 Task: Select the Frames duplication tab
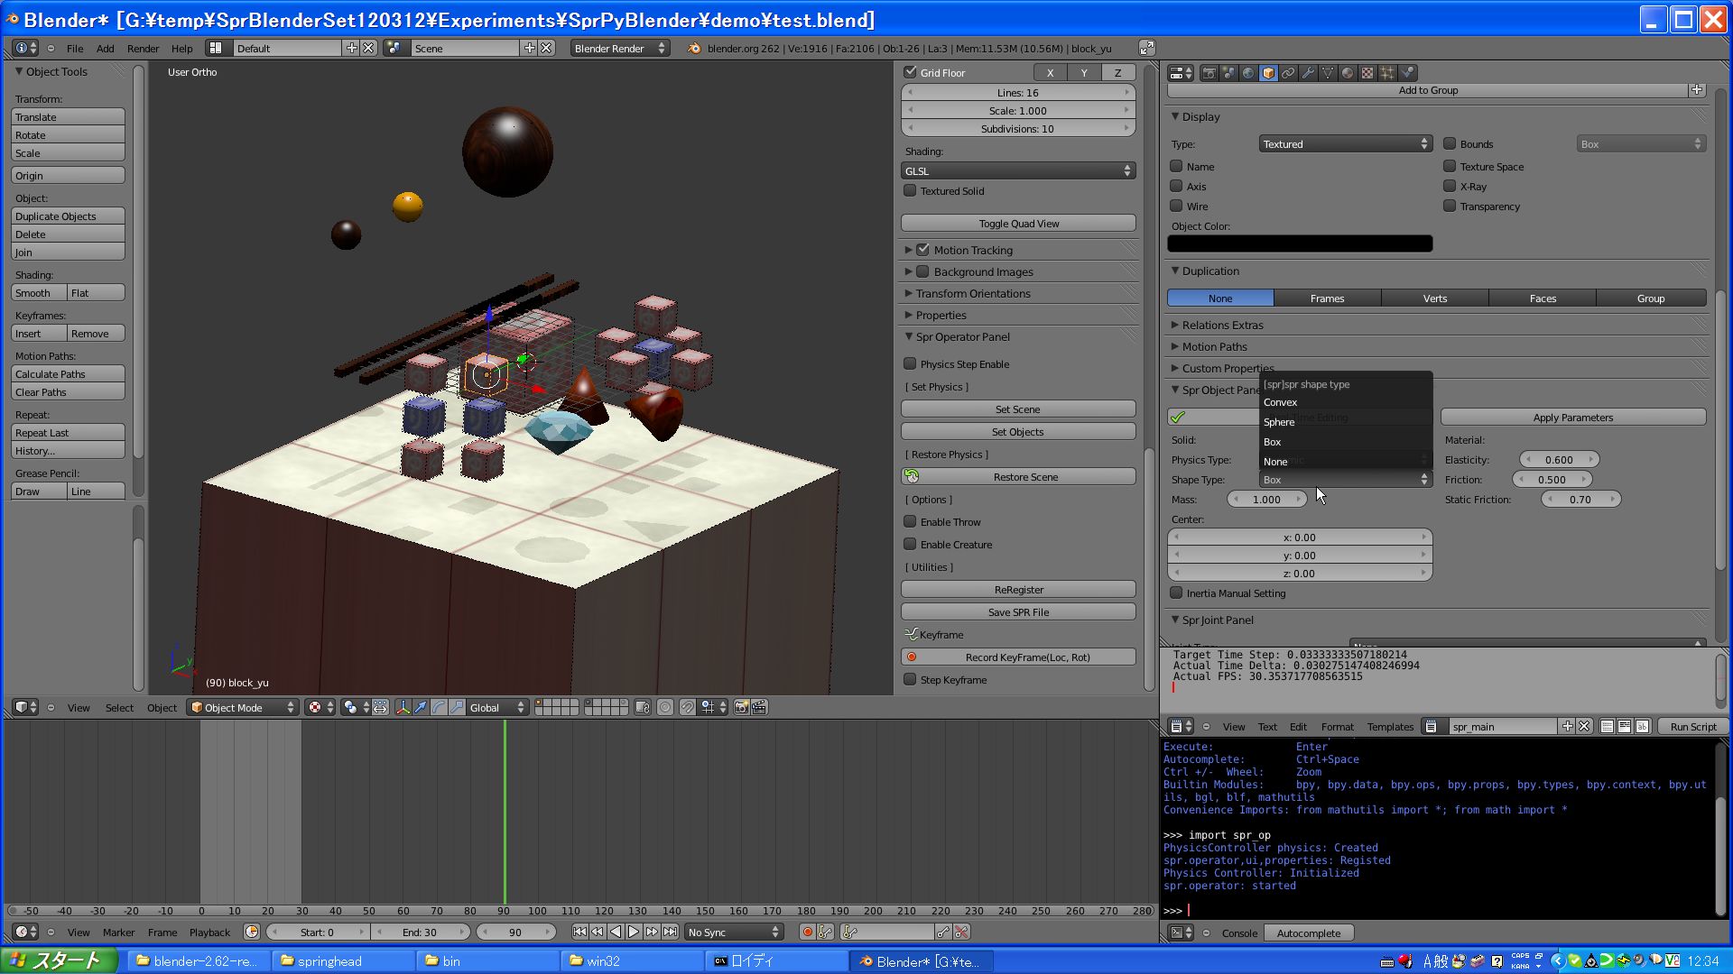[1327, 298]
